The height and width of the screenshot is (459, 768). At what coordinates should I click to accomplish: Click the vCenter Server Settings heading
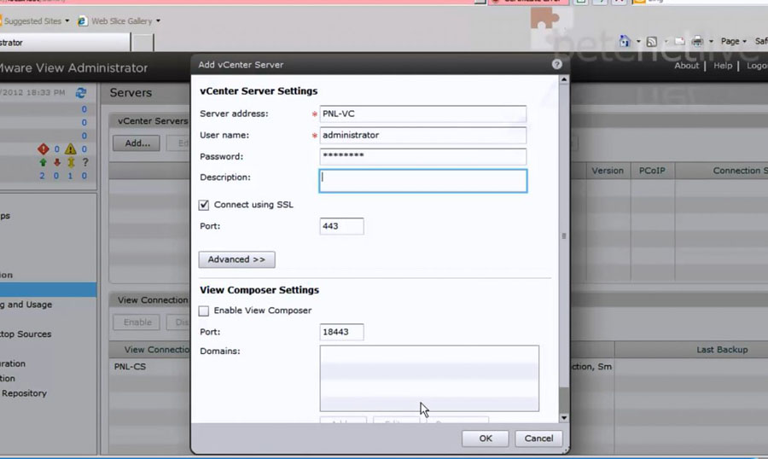[259, 91]
